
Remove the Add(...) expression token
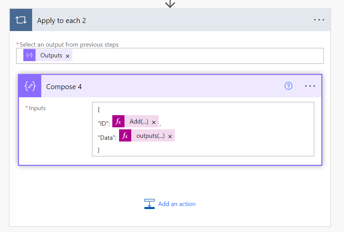(154, 122)
